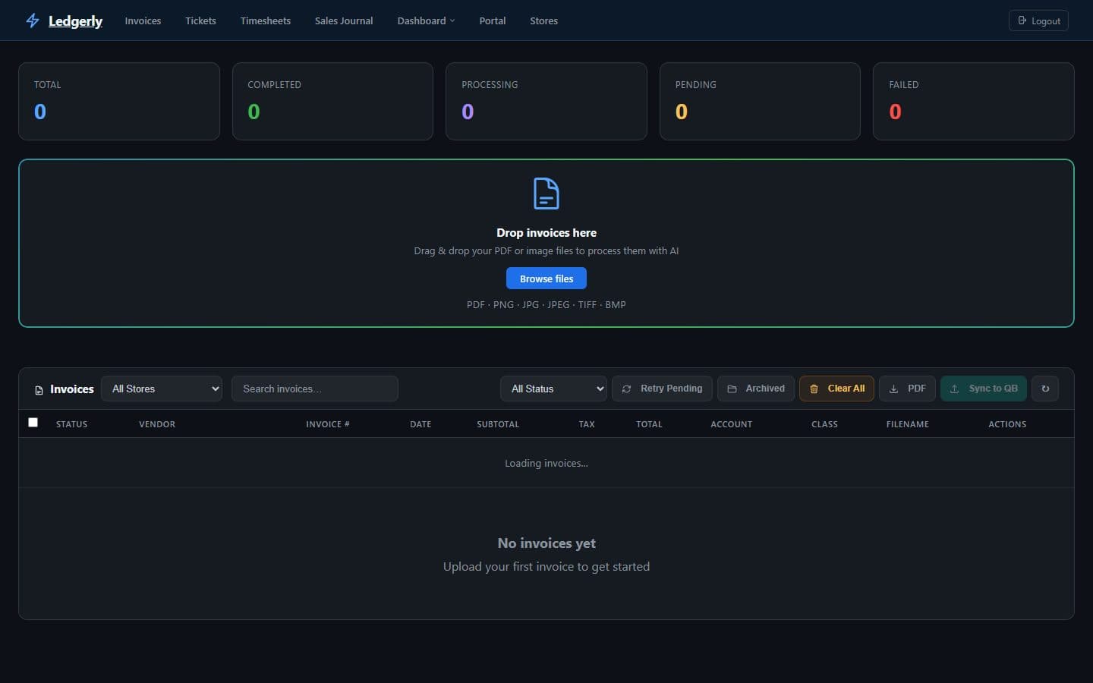Navigate to Timesheets
Viewport: 1093px width, 683px height.
266,20
